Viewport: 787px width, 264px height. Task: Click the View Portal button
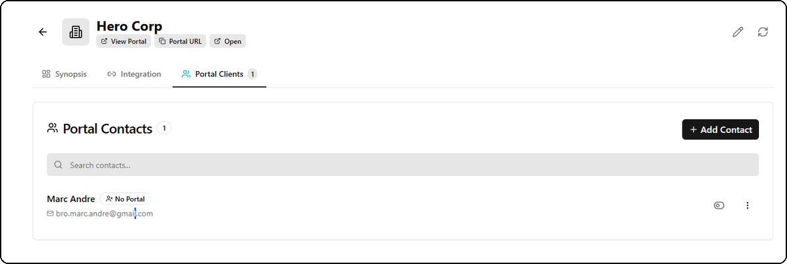click(124, 41)
